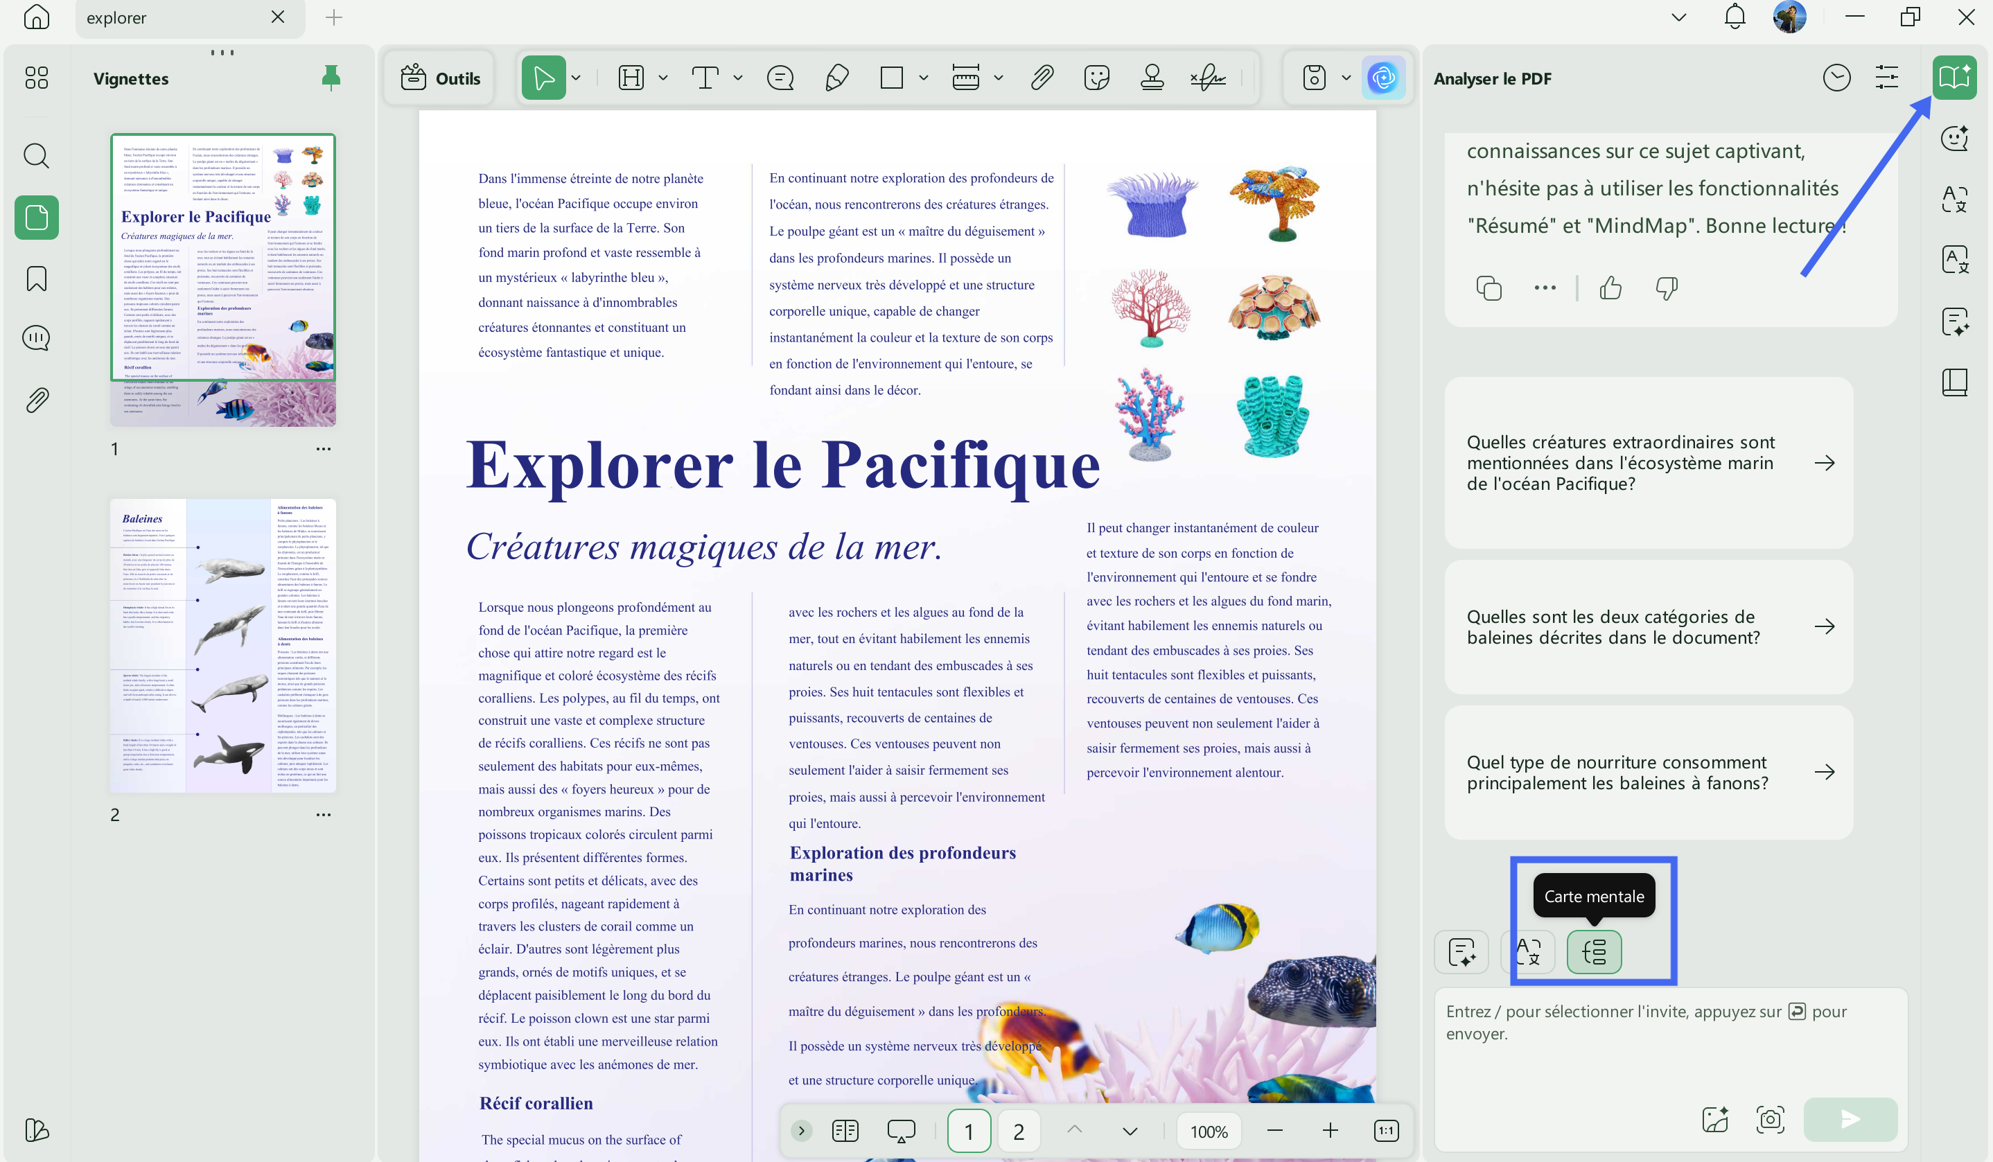The image size is (1993, 1162).
Task: Expand the highlight tool dropdown arrow
Action: [662, 78]
